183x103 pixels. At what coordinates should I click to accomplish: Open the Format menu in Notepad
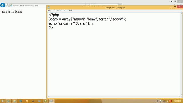tap(60, 11)
